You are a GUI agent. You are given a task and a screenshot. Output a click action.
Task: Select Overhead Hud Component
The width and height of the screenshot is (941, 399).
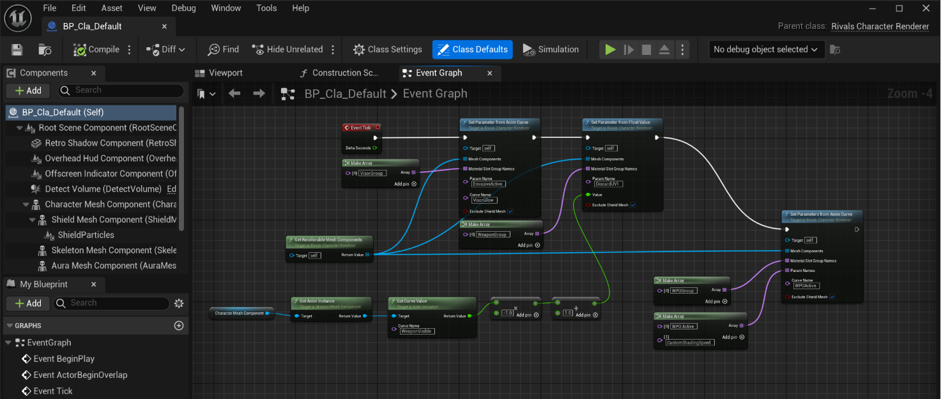pyautogui.click(x=103, y=158)
